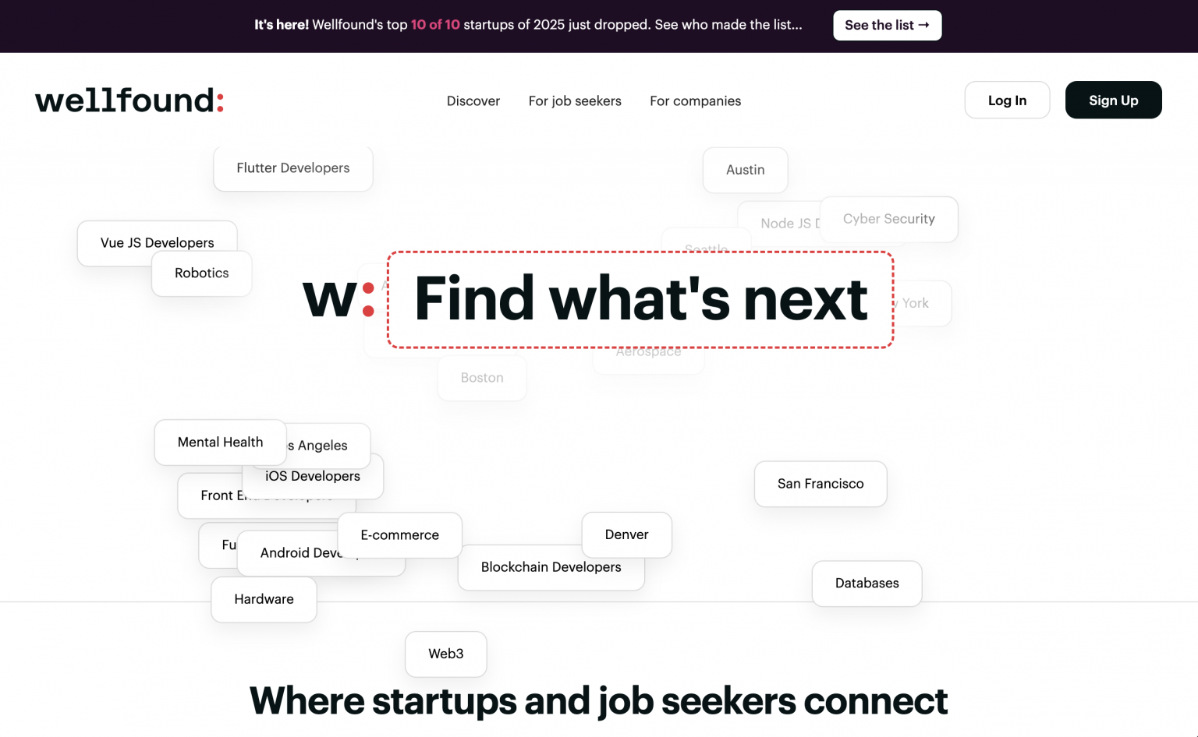Open the 'For companies' menu

tap(695, 100)
